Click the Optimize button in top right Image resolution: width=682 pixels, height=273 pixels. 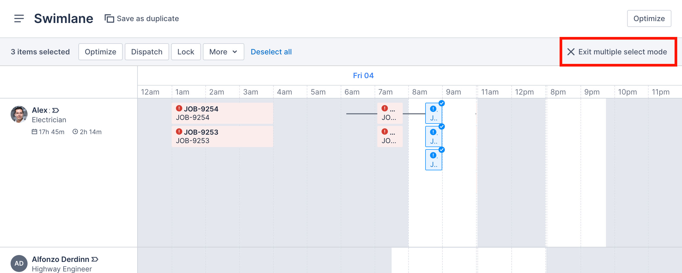649,18
